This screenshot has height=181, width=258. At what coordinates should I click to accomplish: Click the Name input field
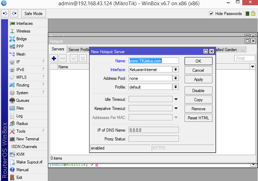[x=154, y=61]
